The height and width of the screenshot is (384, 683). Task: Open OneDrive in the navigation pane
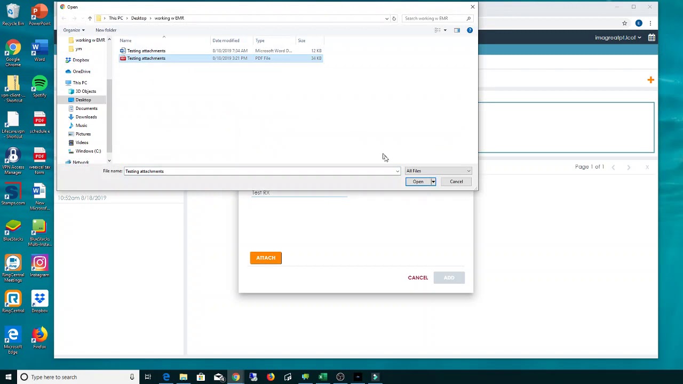coord(81,71)
